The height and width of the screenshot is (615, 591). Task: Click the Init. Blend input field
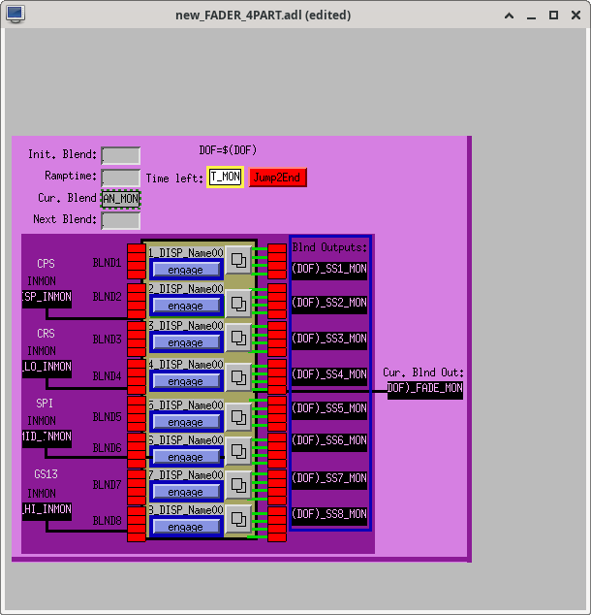[x=121, y=156]
